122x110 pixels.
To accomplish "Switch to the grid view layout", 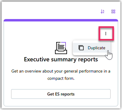I will click(113, 11).
